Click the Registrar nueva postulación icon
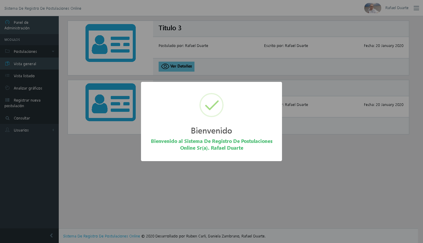The image size is (423, 243). [x=7, y=100]
